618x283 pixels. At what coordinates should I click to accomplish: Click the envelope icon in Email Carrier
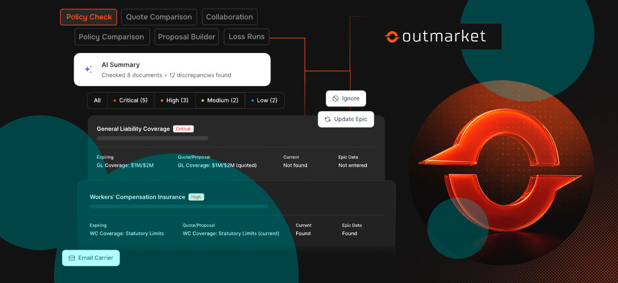click(72, 258)
